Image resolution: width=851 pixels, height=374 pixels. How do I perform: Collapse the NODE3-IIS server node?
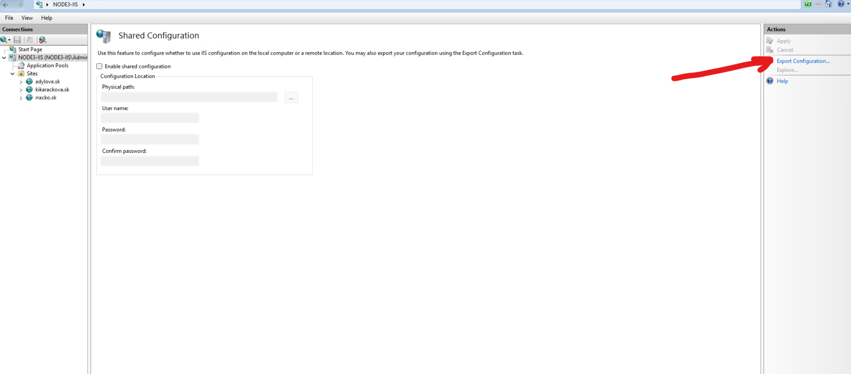4,58
